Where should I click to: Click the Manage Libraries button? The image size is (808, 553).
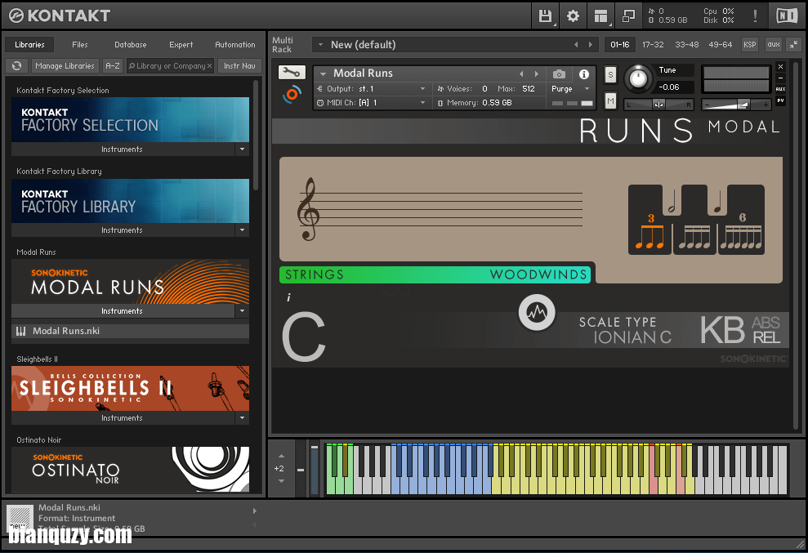click(x=65, y=66)
